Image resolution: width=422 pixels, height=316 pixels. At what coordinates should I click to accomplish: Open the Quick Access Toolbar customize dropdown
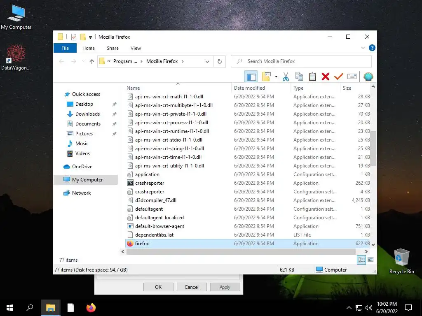tap(90, 37)
